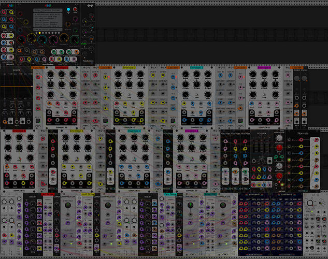328x259 pixels.
Task: Click the first PUSH module's round button
Action: point(296,78)
